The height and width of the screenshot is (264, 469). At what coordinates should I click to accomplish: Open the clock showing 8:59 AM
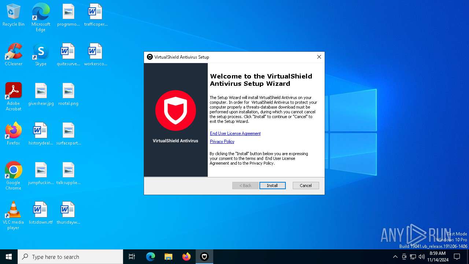pos(437,257)
